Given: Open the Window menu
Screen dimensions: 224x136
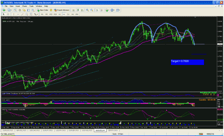Looking at the screenshot, I should pos(39,6).
